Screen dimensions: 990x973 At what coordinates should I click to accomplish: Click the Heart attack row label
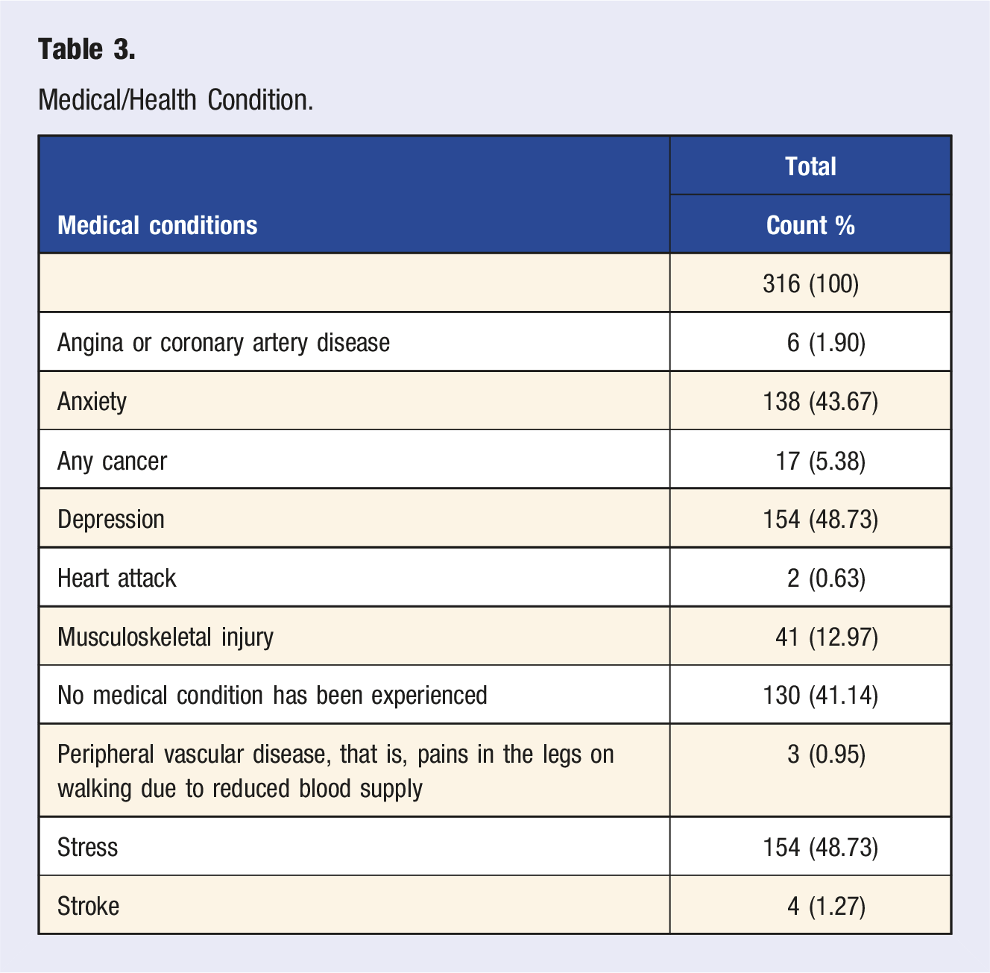(x=117, y=578)
